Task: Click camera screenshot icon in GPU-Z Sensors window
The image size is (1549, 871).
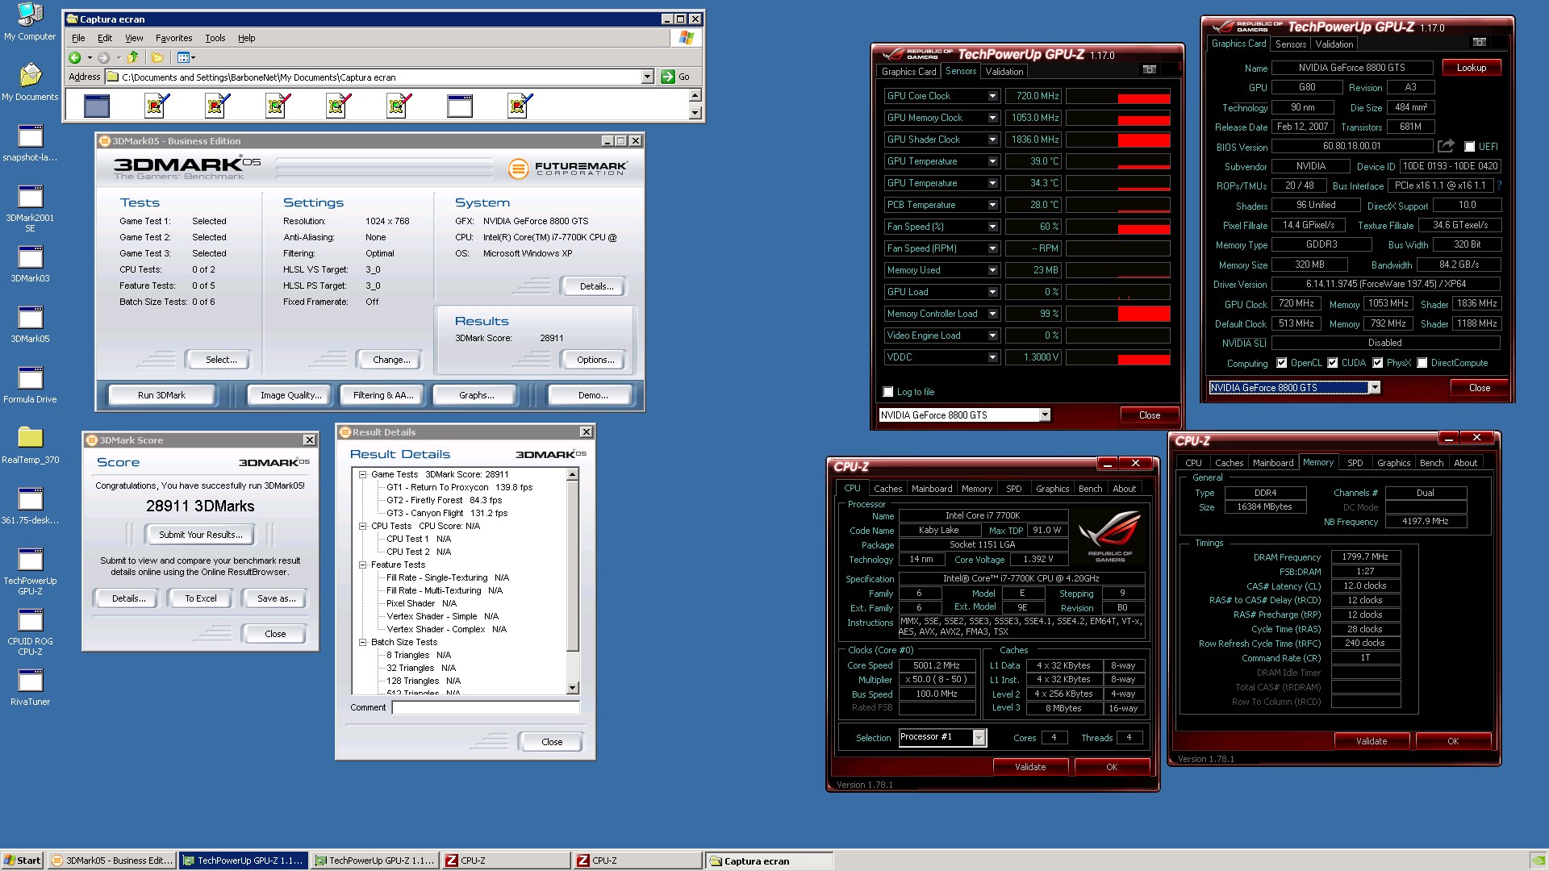Action: click(1150, 70)
